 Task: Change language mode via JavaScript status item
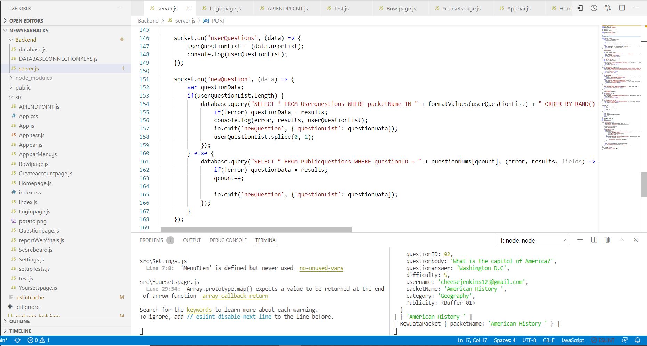point(572,340)
